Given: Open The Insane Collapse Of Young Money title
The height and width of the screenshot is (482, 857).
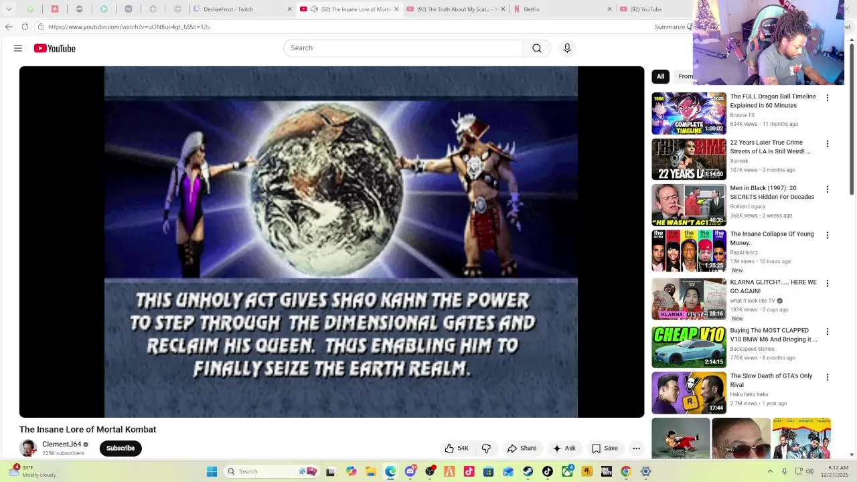Looking at the screenshot, I should [x=772, y=238].
